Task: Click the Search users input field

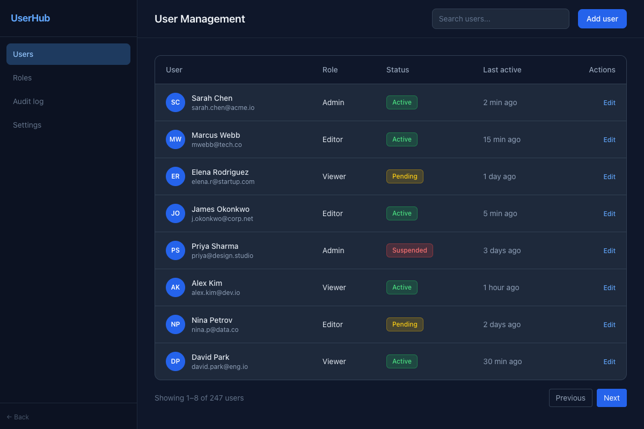Action: pos(500,18)
